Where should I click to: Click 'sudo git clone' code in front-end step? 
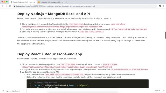(x=110, y=64)
